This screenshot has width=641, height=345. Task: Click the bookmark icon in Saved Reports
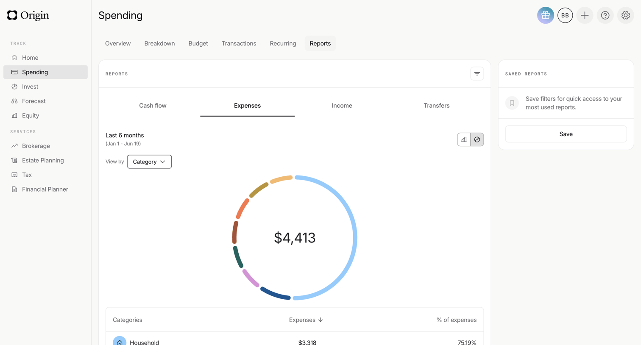[x=512, y=103]
